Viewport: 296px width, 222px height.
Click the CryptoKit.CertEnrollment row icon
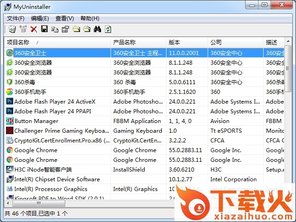click(9, 141)
